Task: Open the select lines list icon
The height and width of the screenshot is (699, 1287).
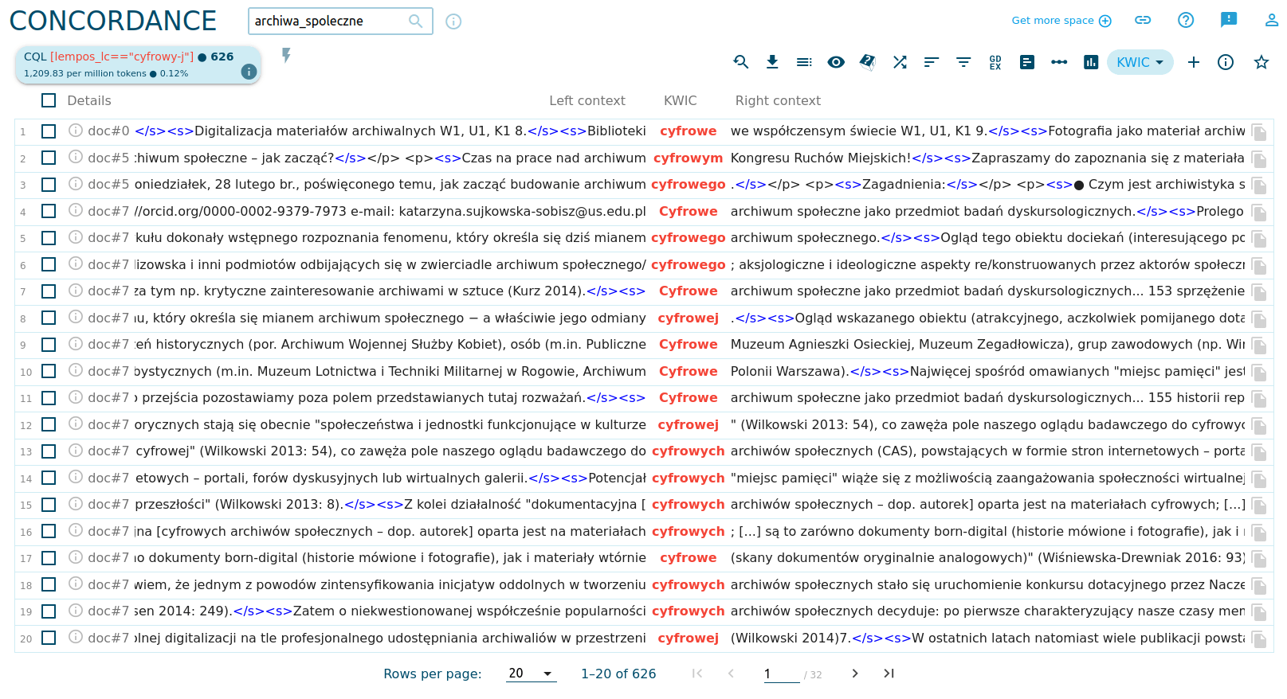Action: pos(804,62)
